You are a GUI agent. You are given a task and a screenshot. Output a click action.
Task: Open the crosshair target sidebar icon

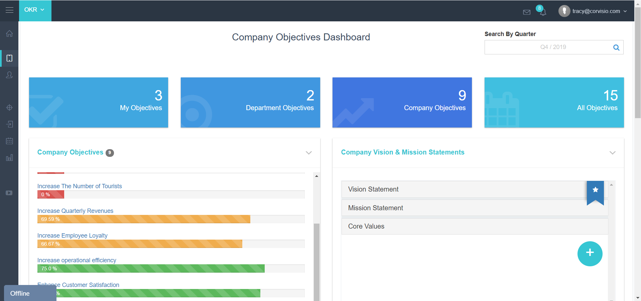pyautogui.click(x=9, y=107)
